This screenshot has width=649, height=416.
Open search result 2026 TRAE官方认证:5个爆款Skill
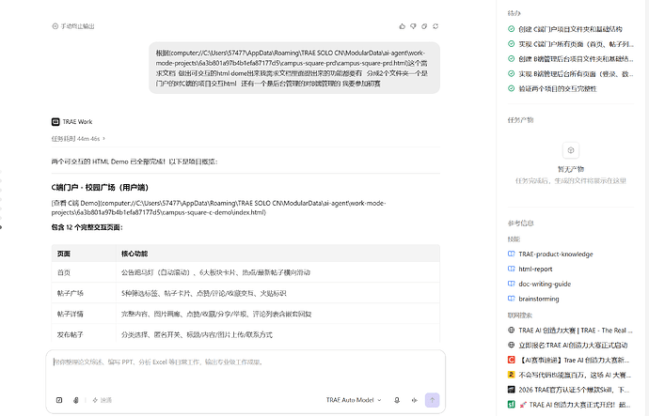click(574, 390)
